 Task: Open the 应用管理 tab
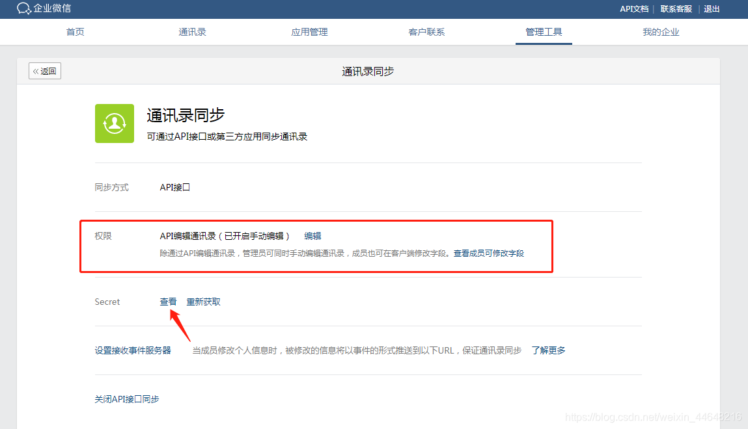click(x=310, y=32)
